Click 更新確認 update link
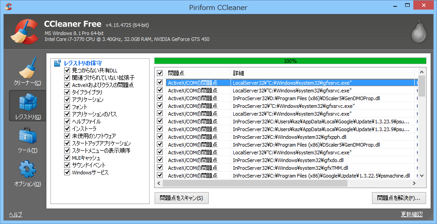This screenshot has height=224, width=437. (x=412, y=214)
